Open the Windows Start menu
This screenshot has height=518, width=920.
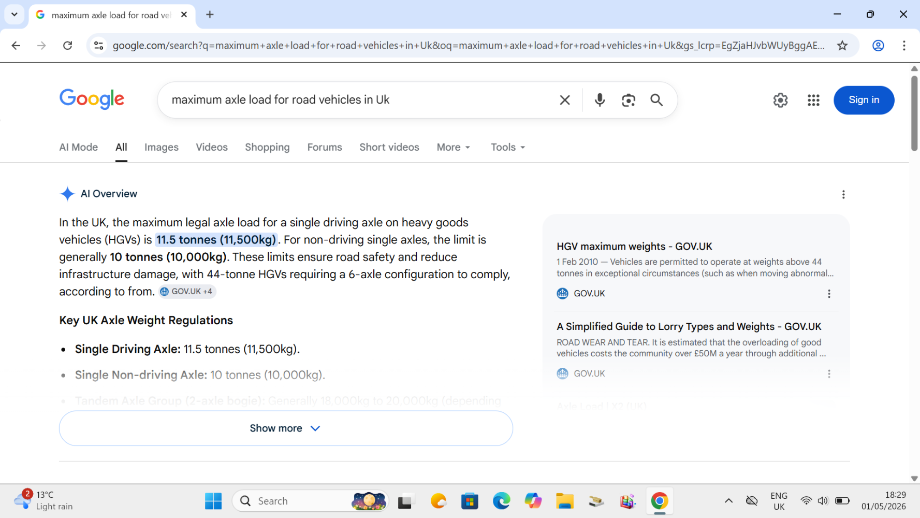coord(213,501)
